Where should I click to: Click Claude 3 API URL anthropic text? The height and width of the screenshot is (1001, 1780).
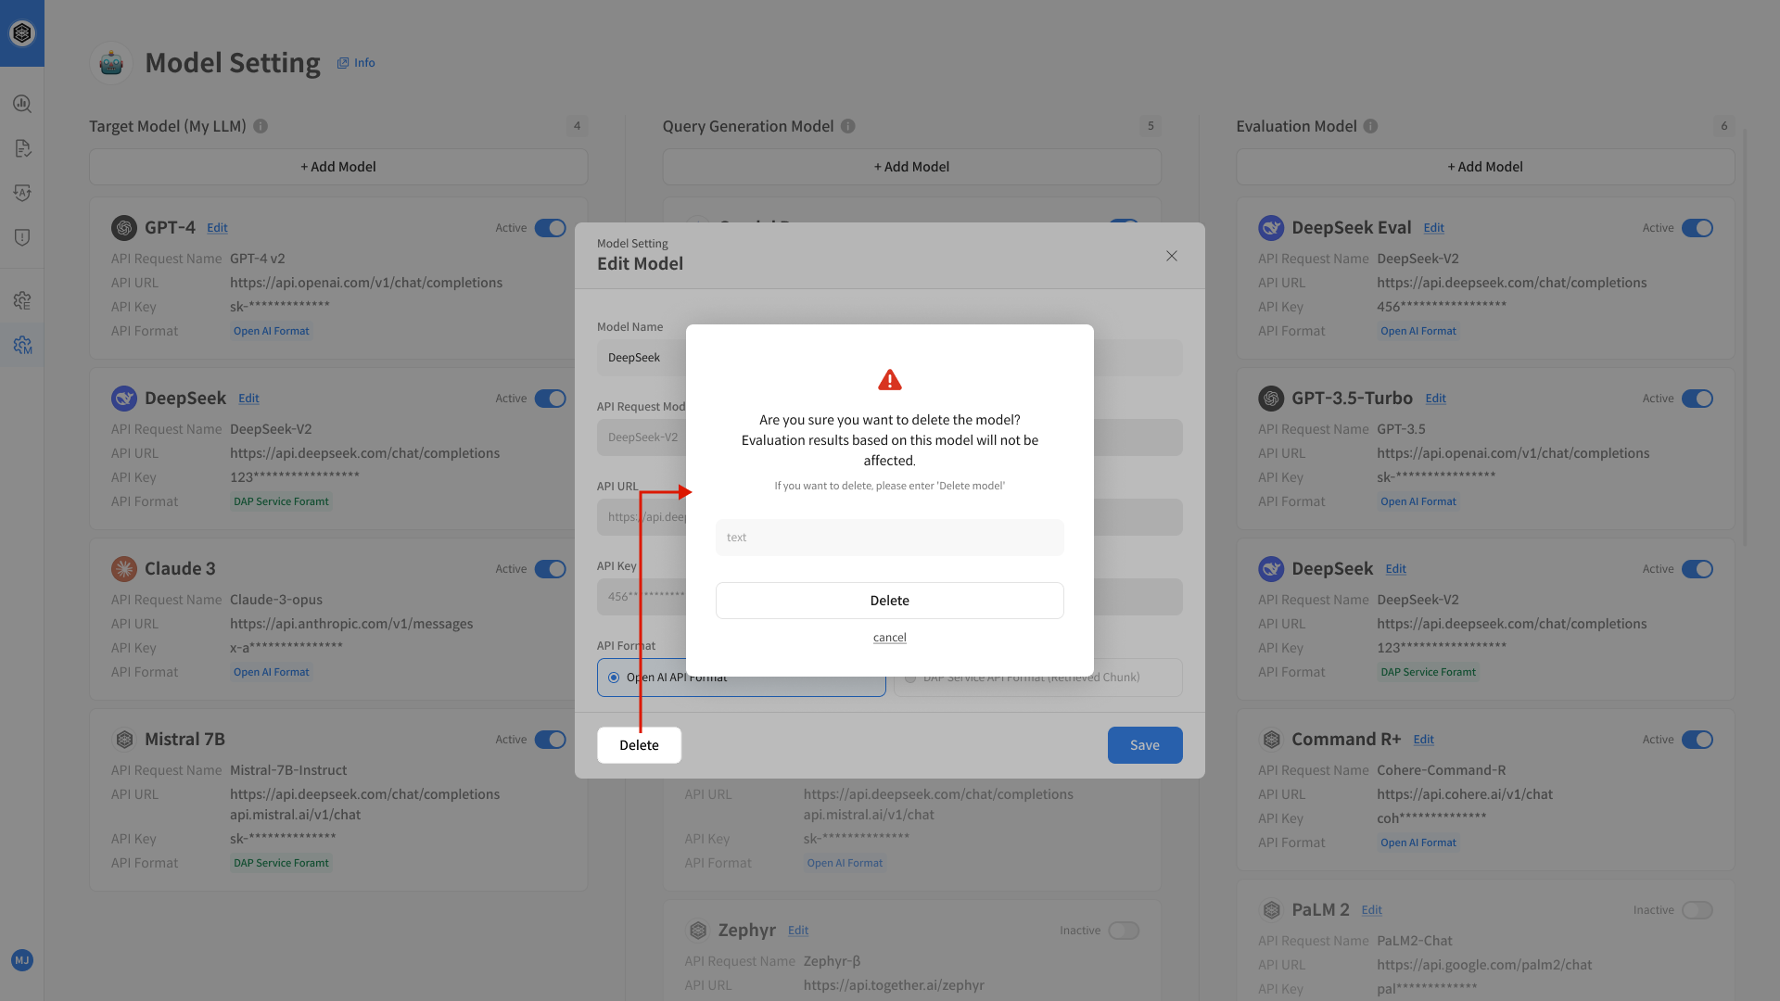pos(351,624)
